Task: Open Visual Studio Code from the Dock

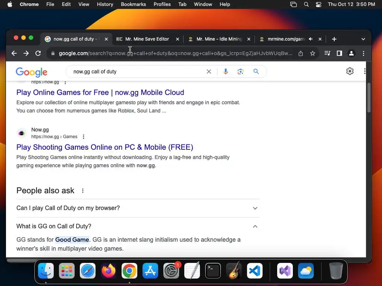Action: 254,270
